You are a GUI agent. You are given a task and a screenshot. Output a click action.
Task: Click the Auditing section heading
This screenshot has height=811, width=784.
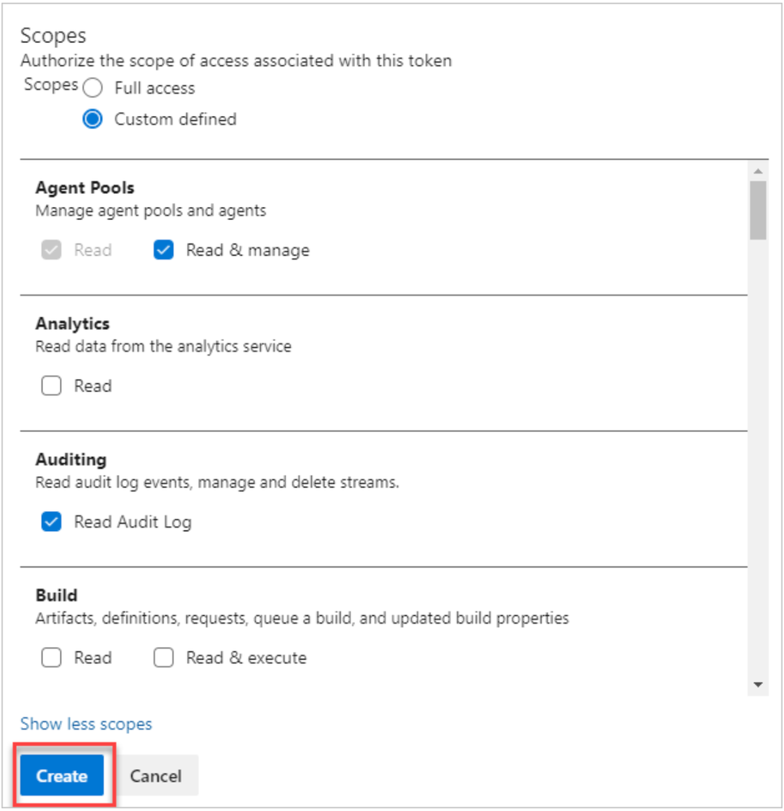pos(71,459)
